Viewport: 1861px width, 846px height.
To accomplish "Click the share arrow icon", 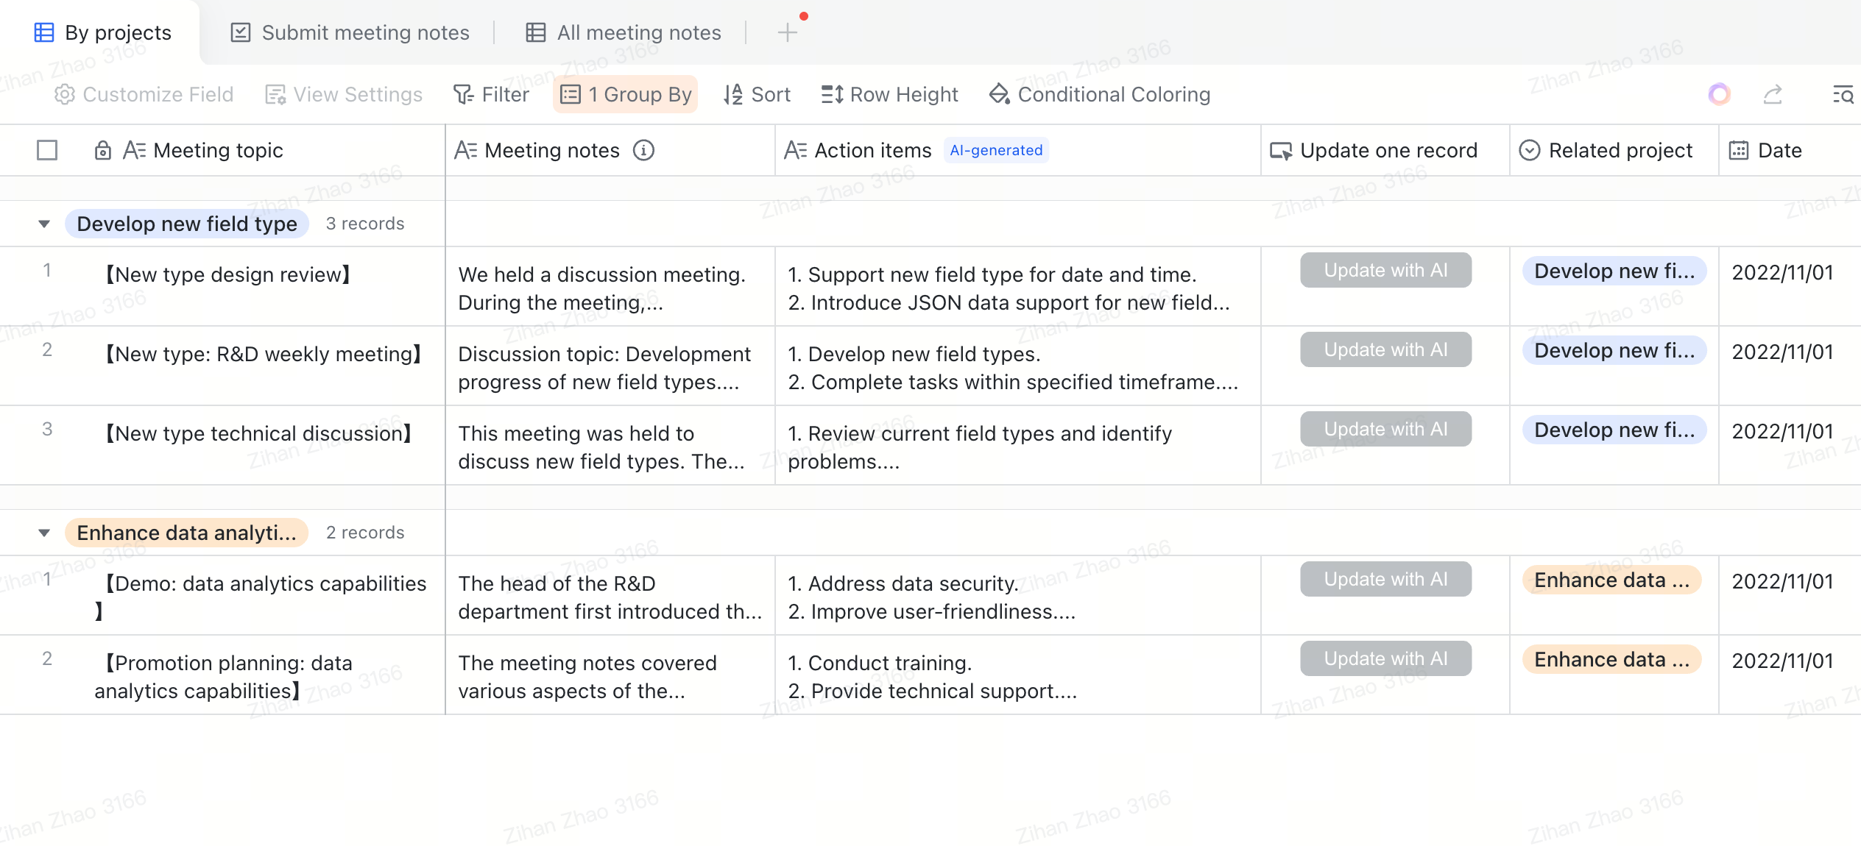I will 1773,94.
